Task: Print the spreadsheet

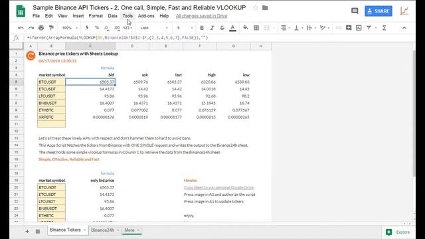Action: (41, 28)
